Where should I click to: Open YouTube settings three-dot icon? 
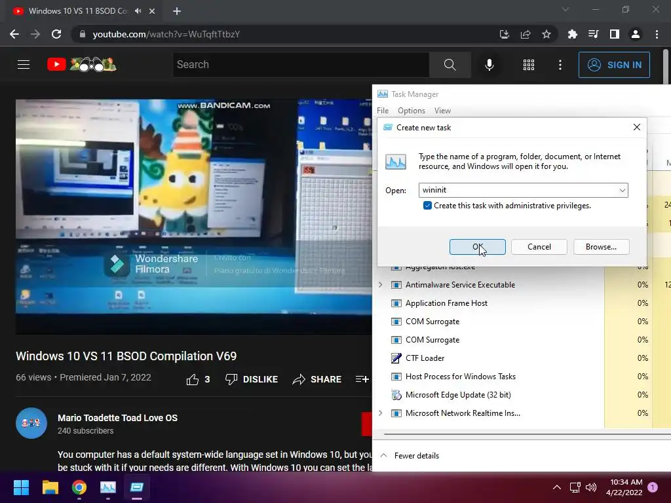[x=560, y=65]
